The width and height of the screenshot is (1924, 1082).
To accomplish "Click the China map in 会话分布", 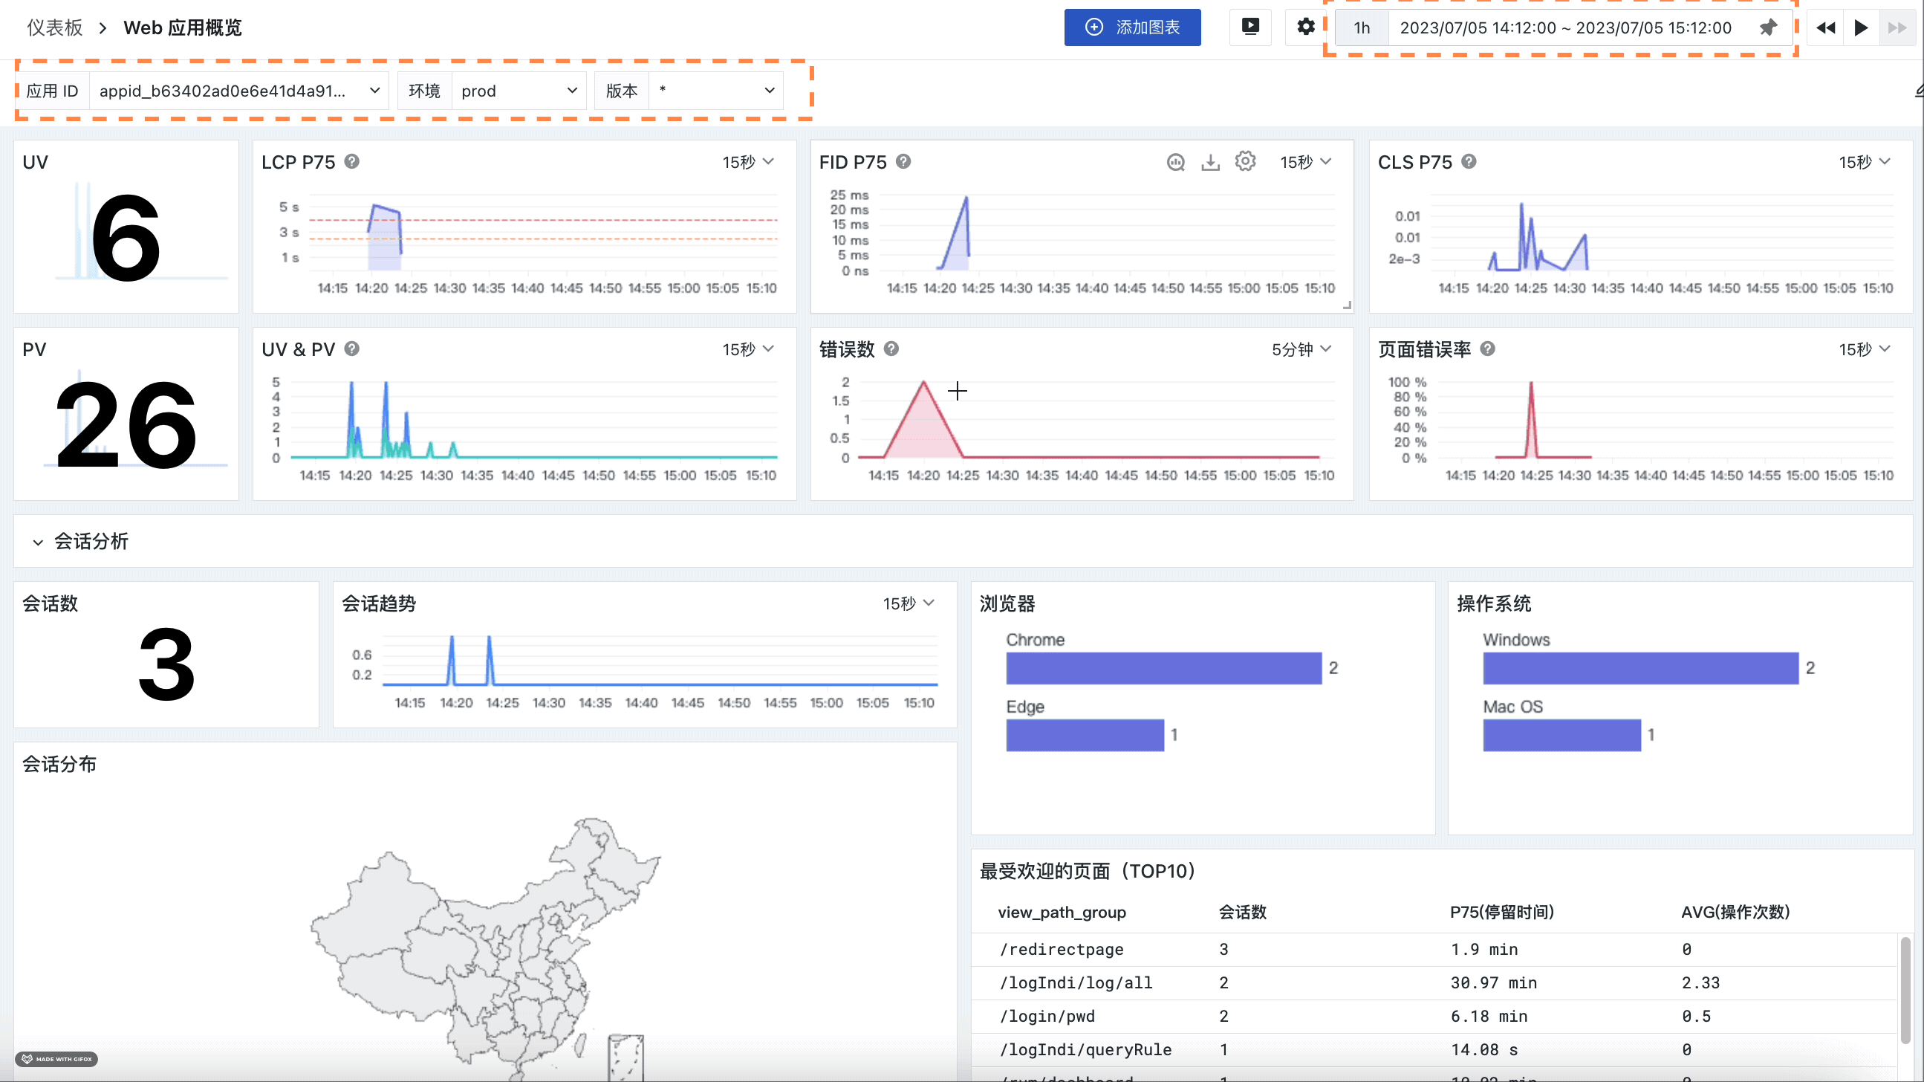I will [x=486, y=949].
